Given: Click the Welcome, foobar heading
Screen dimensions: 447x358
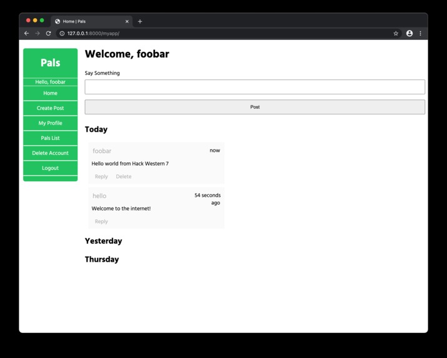Looking at the screenshot, I should [127, 54].
